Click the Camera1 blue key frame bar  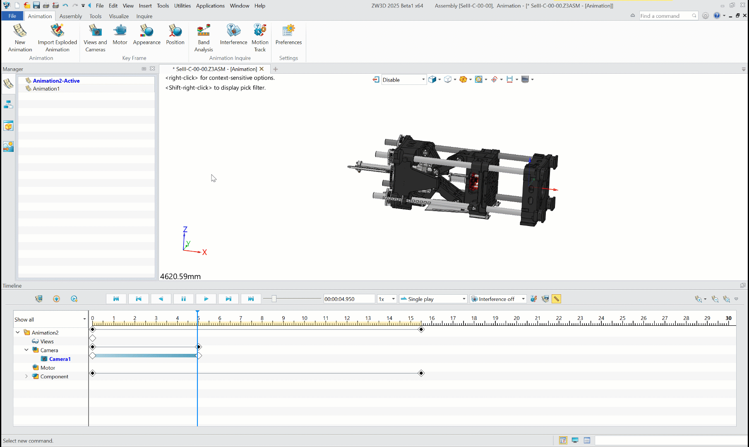146,356
